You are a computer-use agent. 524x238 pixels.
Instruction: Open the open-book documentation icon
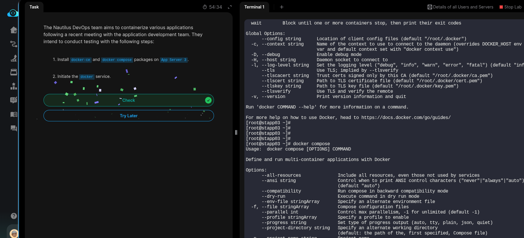14,114
